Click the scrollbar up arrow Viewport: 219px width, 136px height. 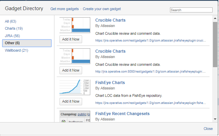click(x=215, y=18)
